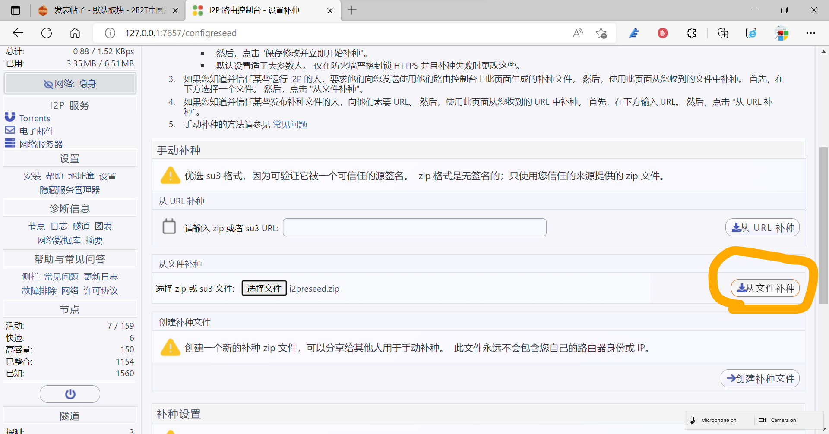This screenshot has height=434, width=829.
Task: Reload the current page
Action: point(47,33)
